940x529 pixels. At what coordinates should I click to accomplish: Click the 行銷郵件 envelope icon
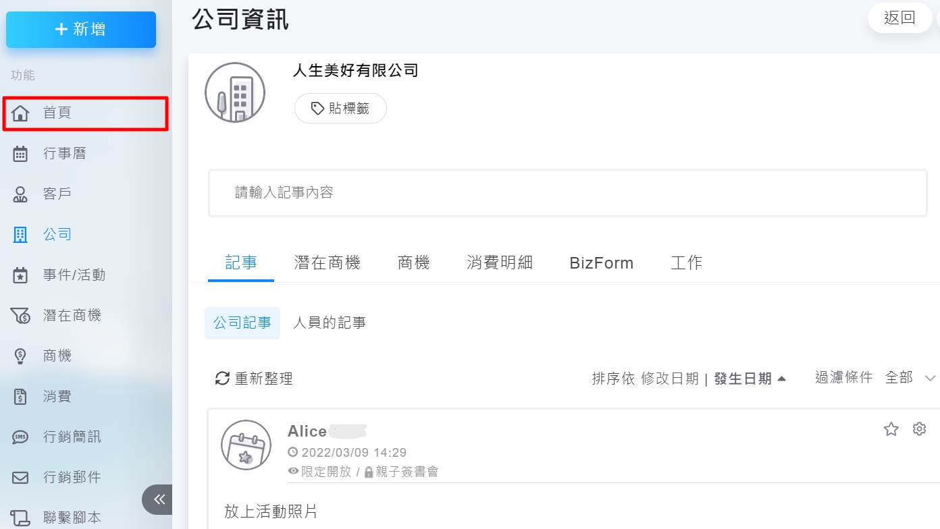[x=21, y=478]
